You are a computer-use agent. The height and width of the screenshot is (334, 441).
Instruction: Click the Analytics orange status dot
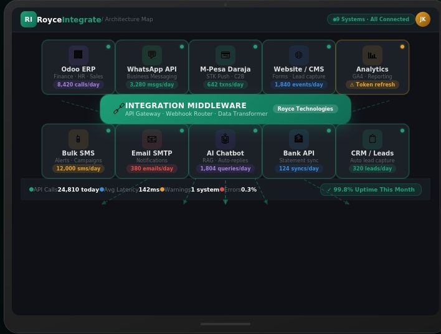click(402, 47)
